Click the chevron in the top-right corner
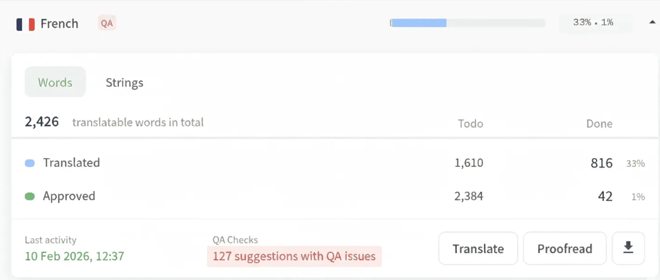The image size is (660, 280). click(x=652, y=21)
